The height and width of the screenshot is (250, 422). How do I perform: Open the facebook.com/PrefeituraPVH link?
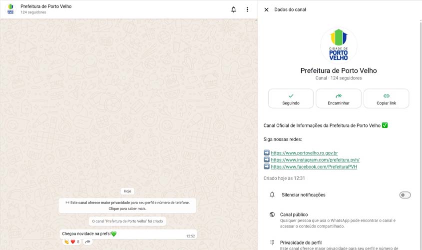pos(314,167)
